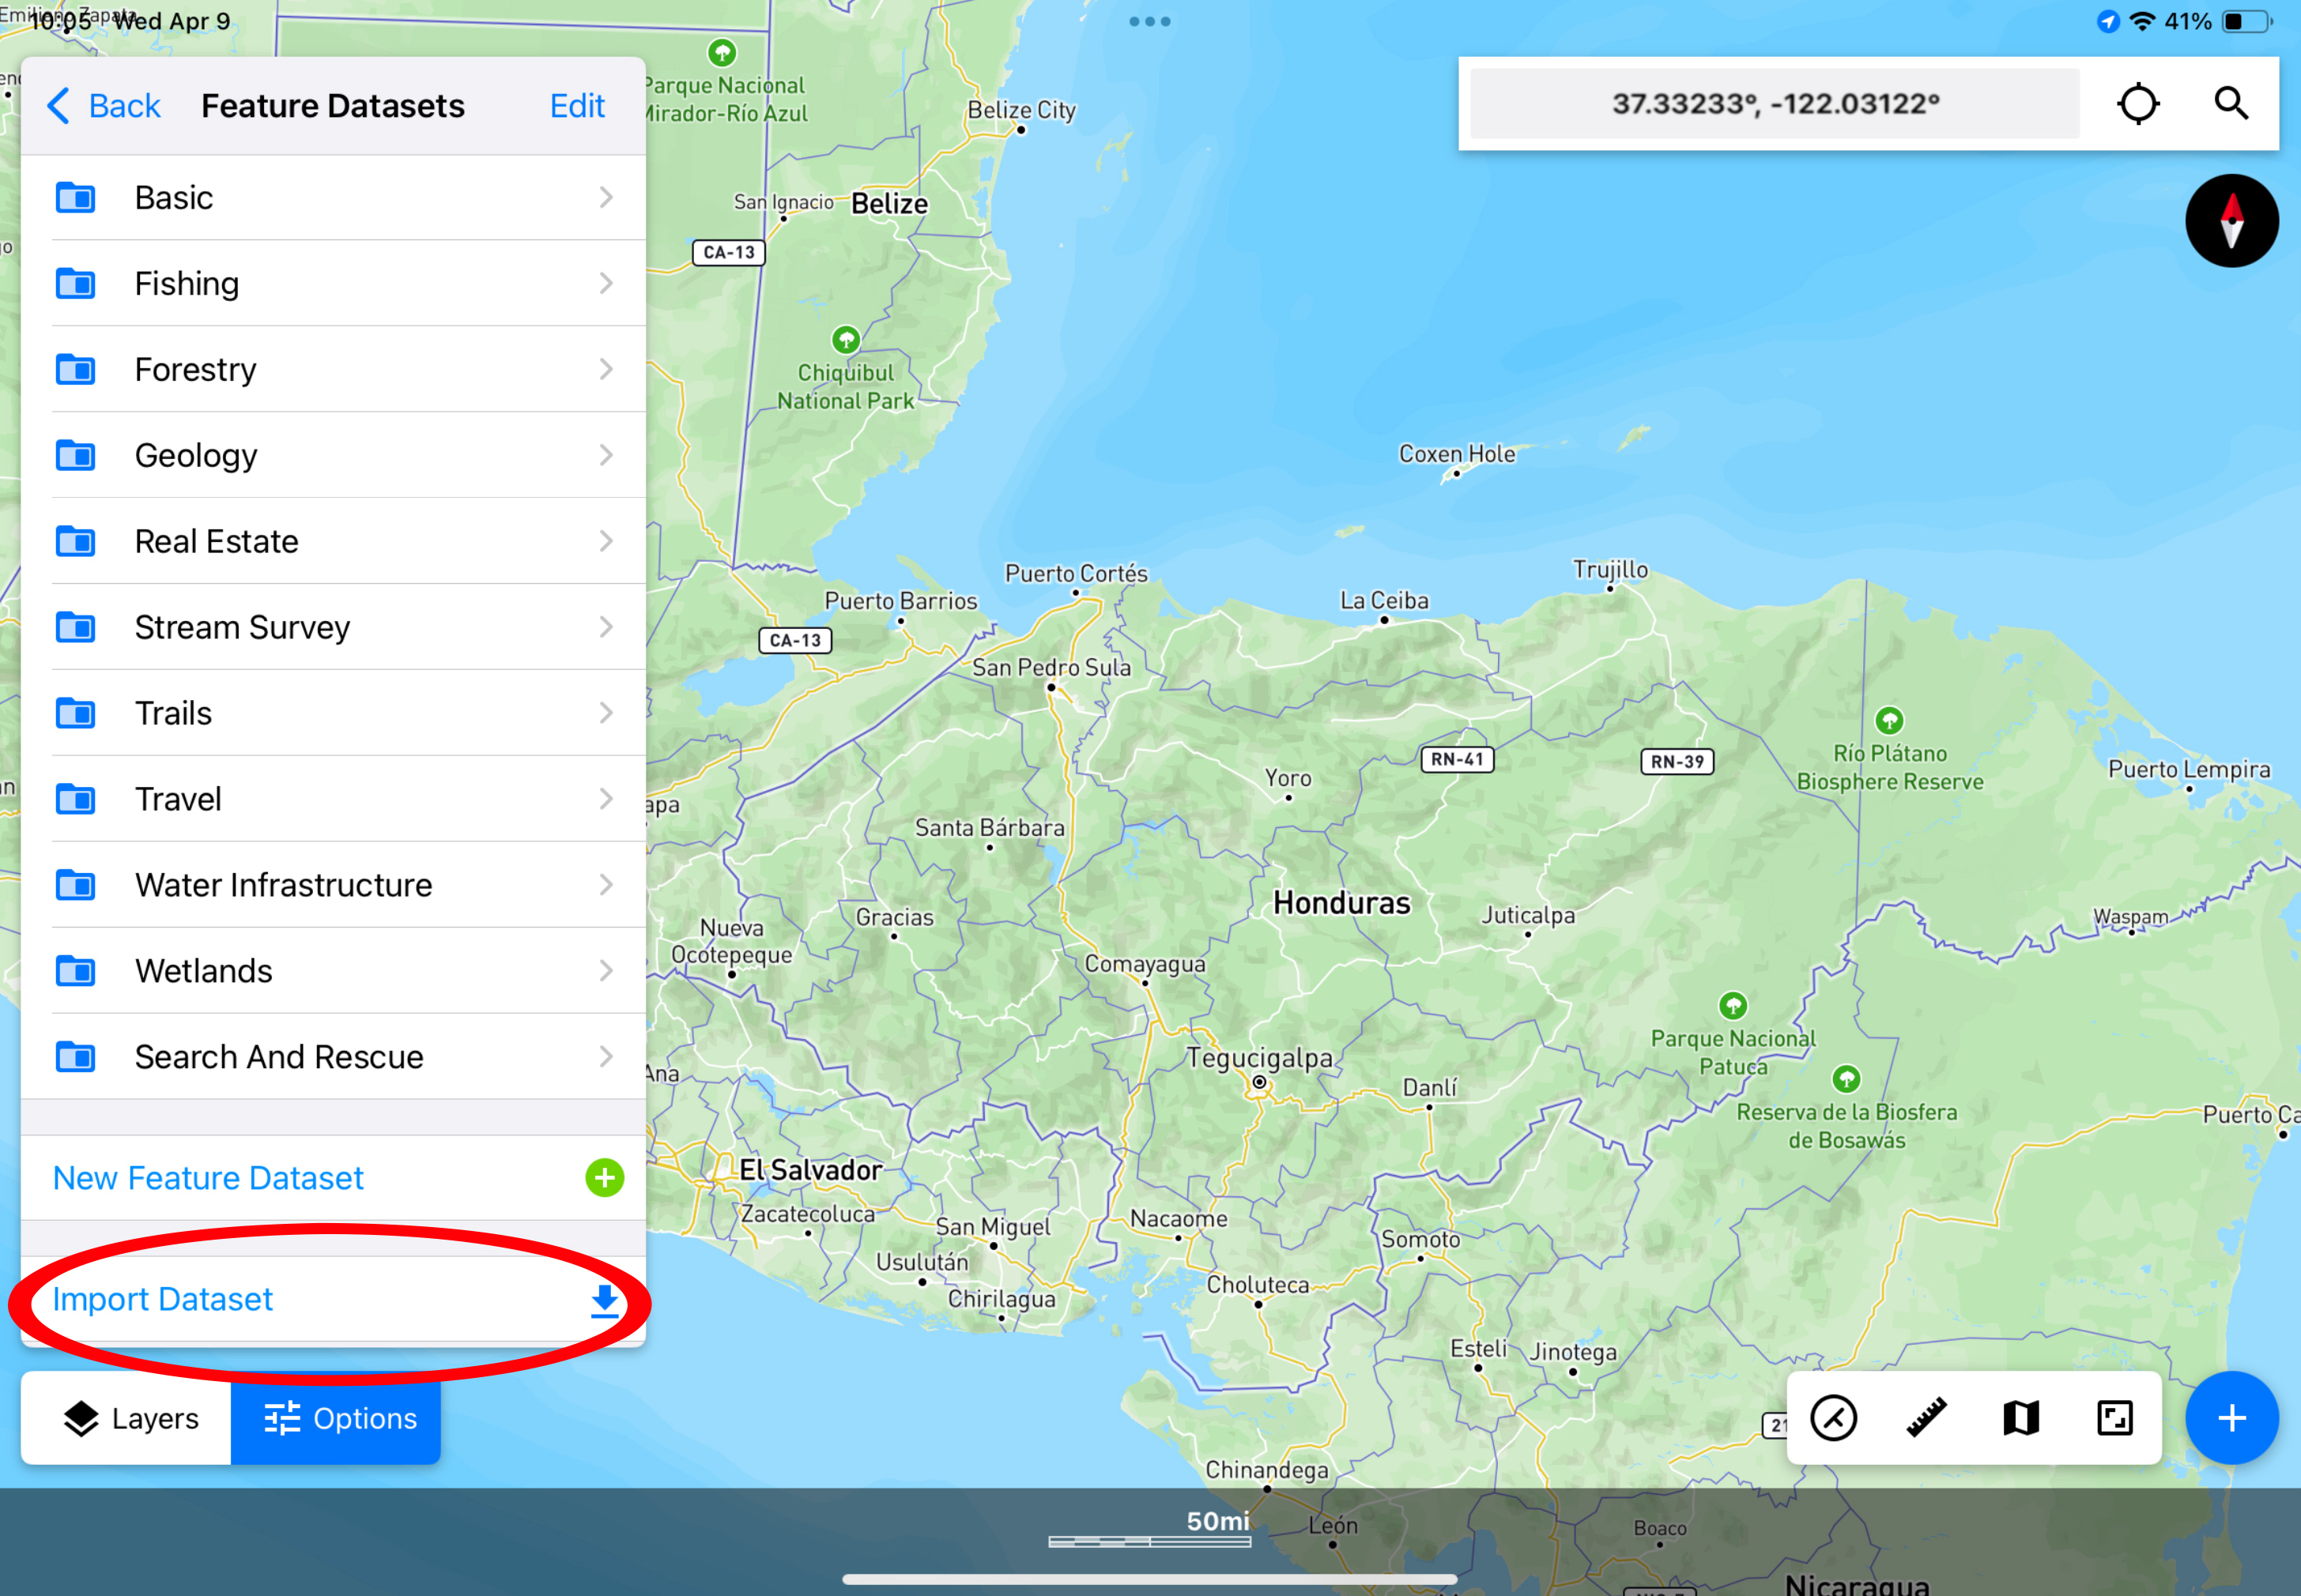Open the basemap folded-map icon
This screenshot has height=1596, width=2301.
click(x=2021, y=1418)
